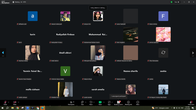Select annisa azzhara's pink flower picture
196x110 pixels.
(163, 35)
